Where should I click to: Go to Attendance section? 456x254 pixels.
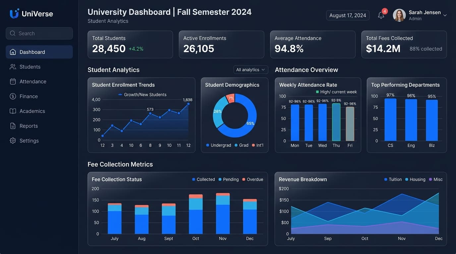[x=39, y=81]
